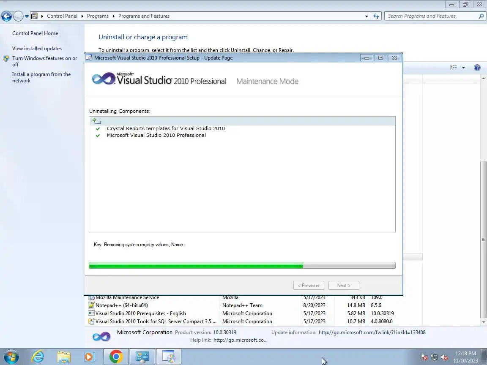The image size is (487, 365).
Task: Open Control Panel Home link
Action: [x=35, y=33]
